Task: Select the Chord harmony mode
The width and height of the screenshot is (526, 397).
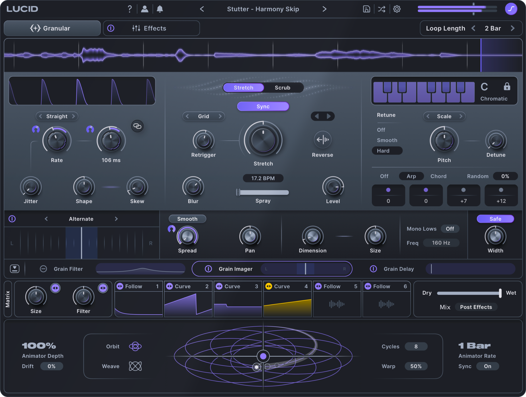Action: [438, 176]
